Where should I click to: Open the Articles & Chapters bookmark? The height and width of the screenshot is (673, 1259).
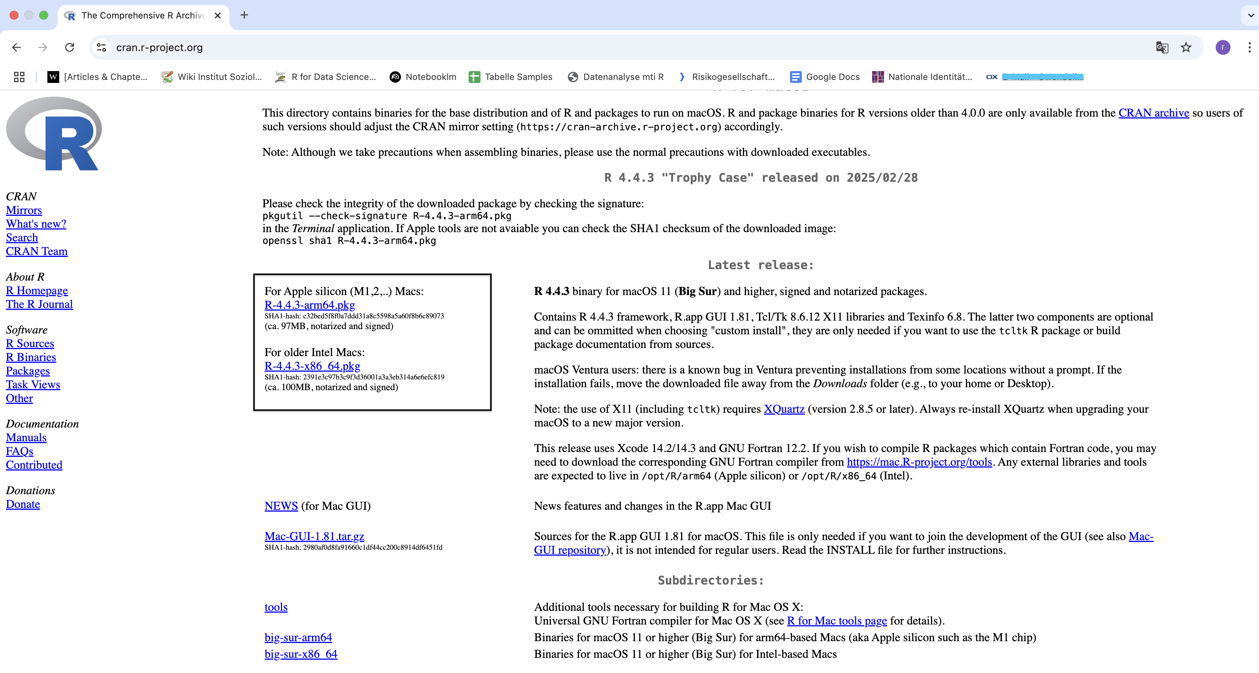pyautogui.click(x=97, y=77)
